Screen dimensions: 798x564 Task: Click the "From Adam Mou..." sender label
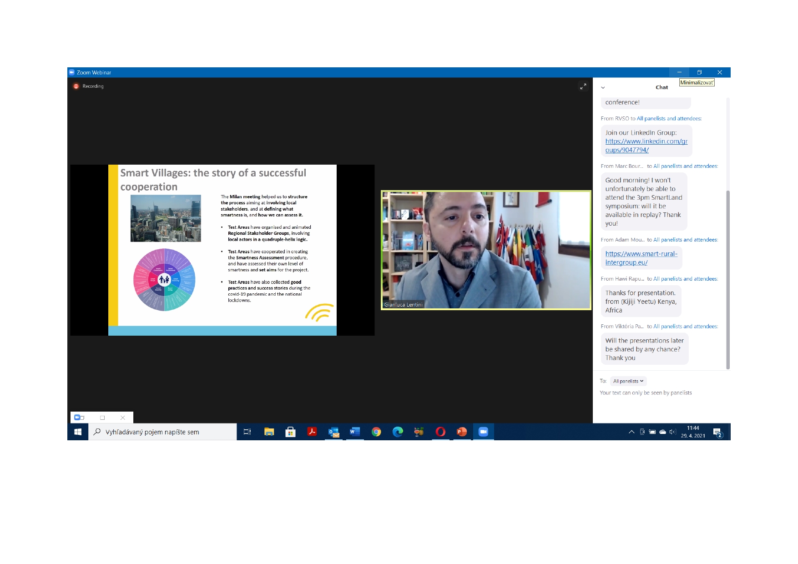622,240
